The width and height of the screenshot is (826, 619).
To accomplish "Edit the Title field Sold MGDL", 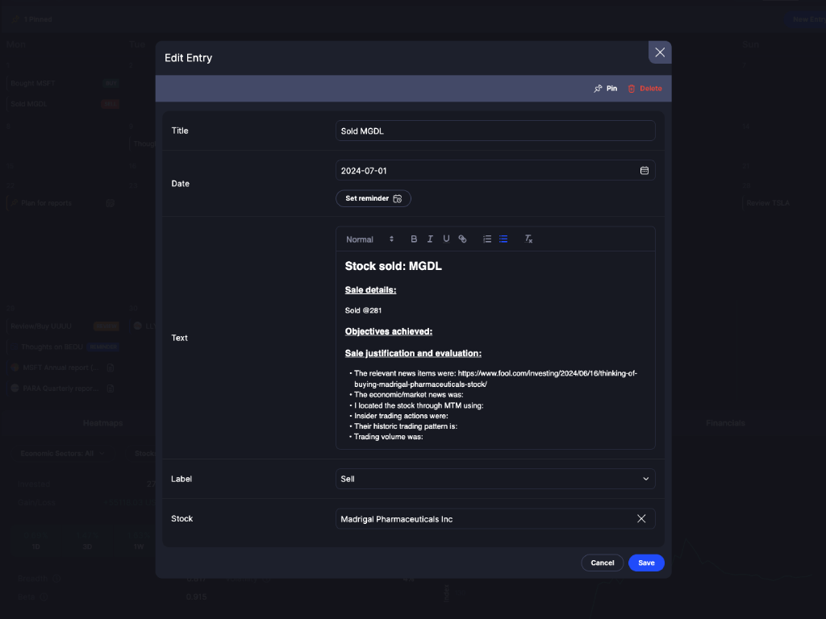I will [x=495, y=131].
